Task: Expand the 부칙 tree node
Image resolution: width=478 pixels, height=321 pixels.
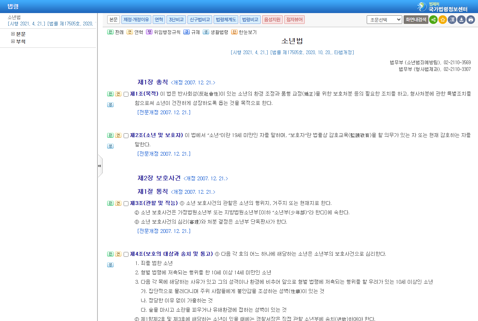Action: [13, 41]
